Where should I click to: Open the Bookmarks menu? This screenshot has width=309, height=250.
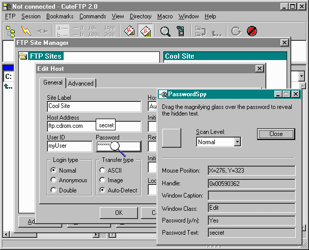pyautogui.click(x=60, y=16)
